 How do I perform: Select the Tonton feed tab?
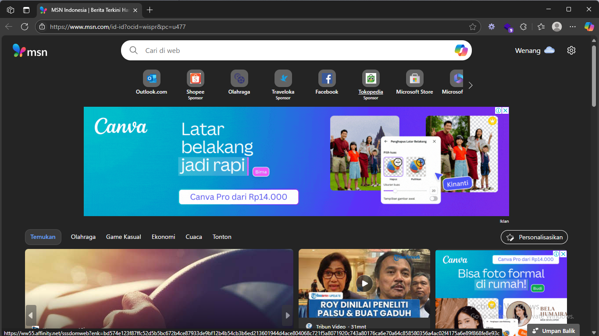[222, 237]
